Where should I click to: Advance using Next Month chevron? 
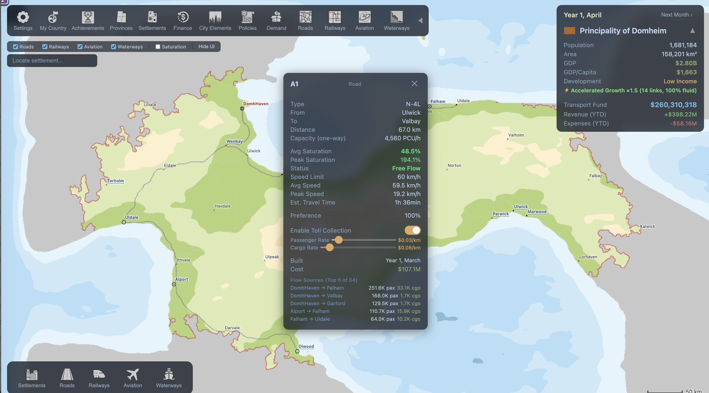(677, 15)
